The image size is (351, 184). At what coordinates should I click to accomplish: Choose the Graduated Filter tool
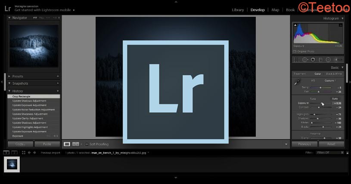[x=320, y=60]
